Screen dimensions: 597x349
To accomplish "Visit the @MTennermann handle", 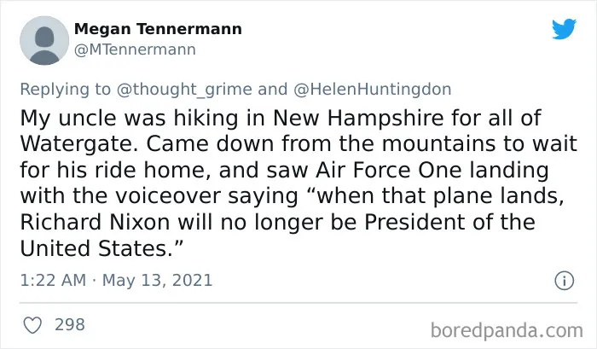I will pyautogui.click(x=135, y=49).
